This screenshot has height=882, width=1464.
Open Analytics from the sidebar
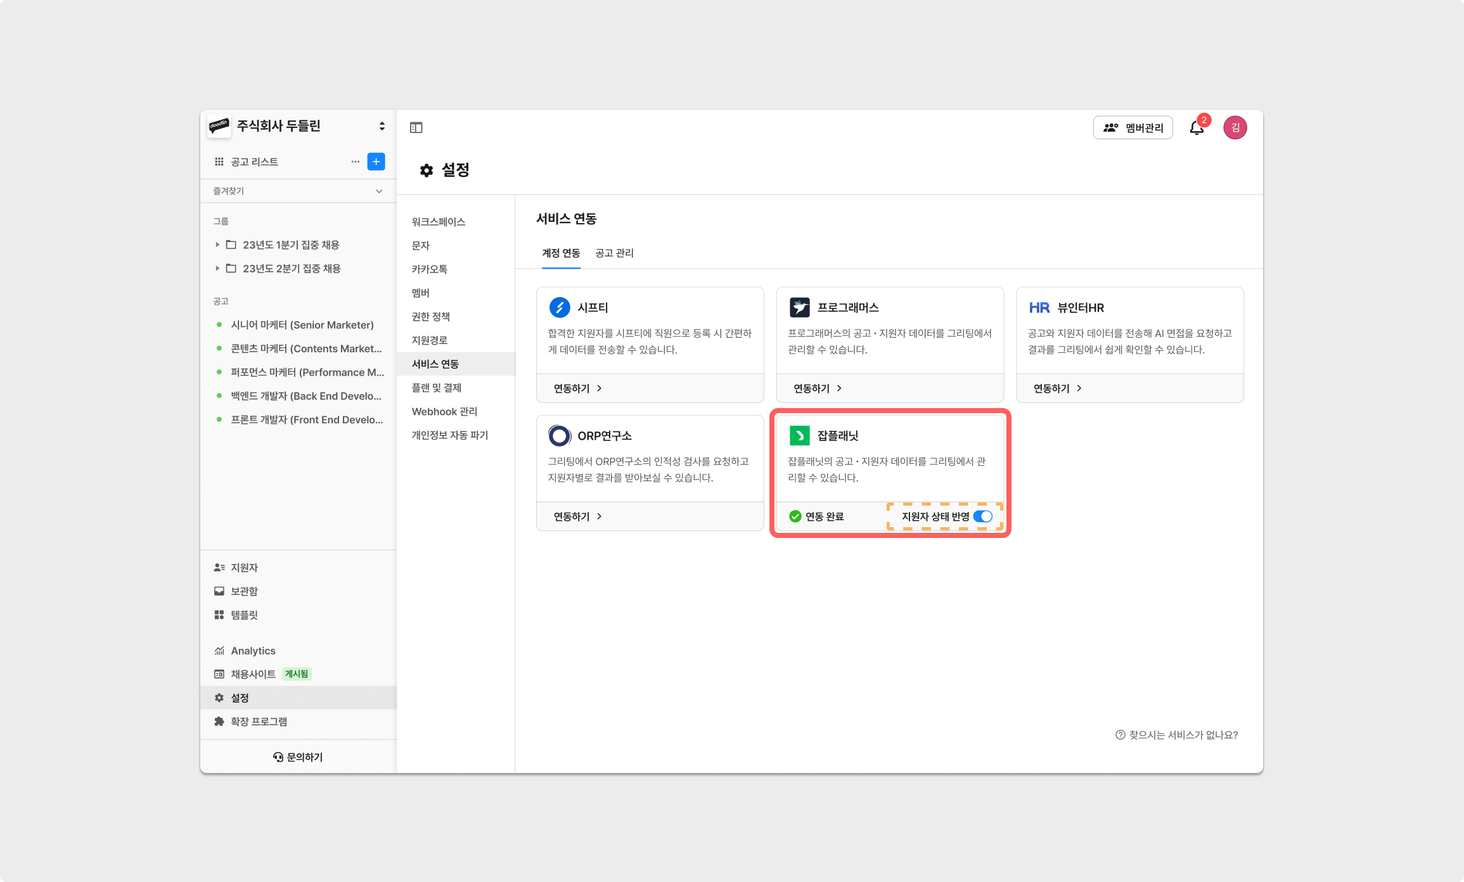pos(253,651)
